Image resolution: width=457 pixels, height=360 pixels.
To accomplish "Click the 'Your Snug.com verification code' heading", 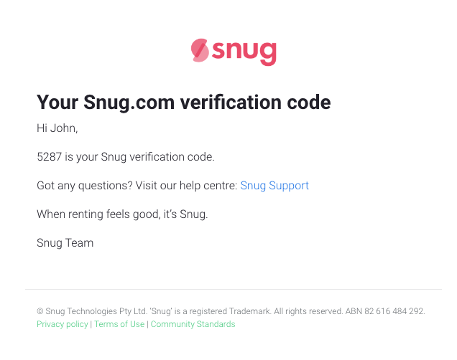I will [x=184, y=103].
